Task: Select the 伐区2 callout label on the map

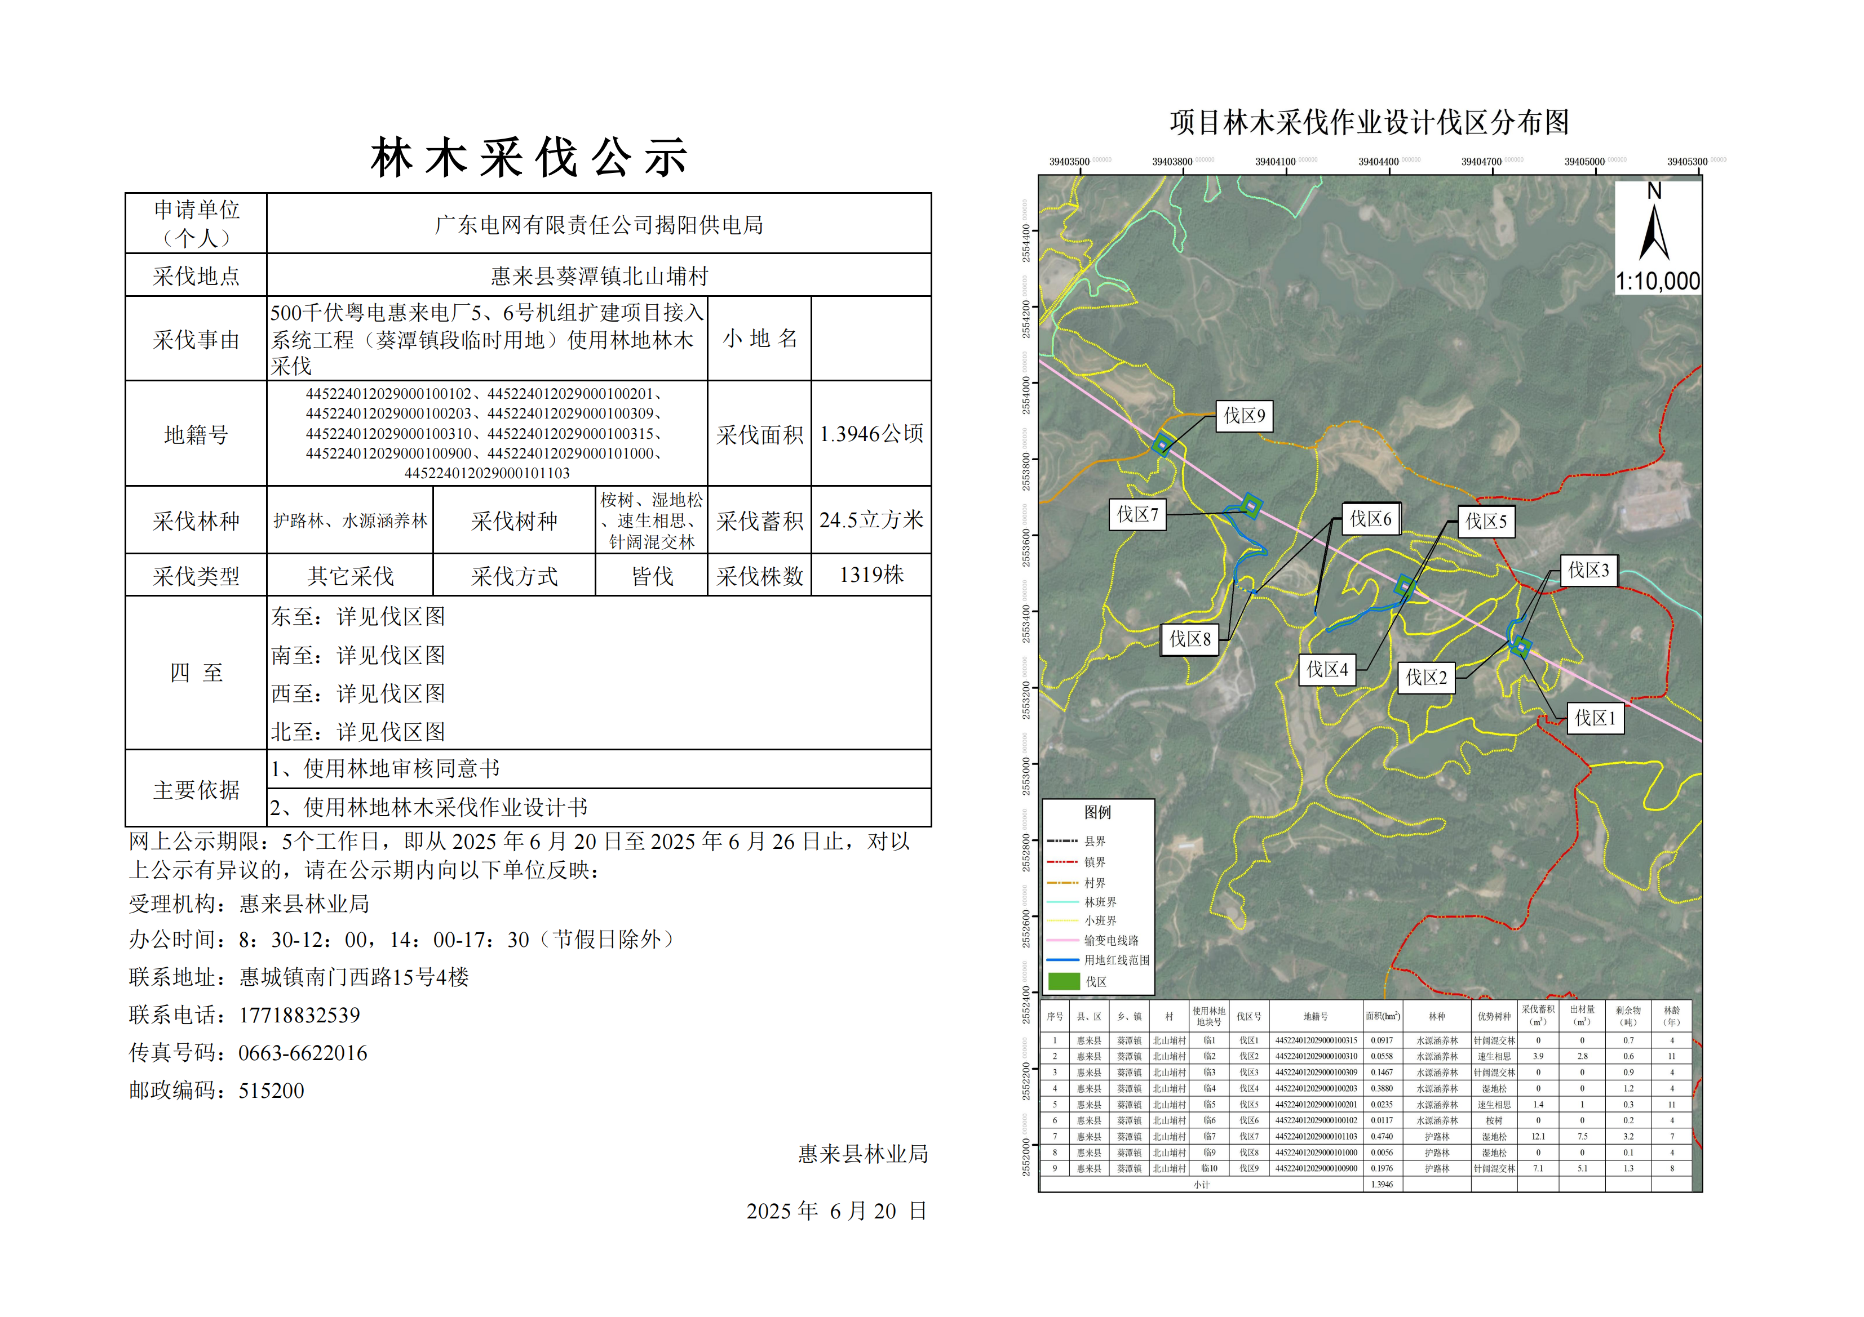Action: click(x=1425, y=678)
